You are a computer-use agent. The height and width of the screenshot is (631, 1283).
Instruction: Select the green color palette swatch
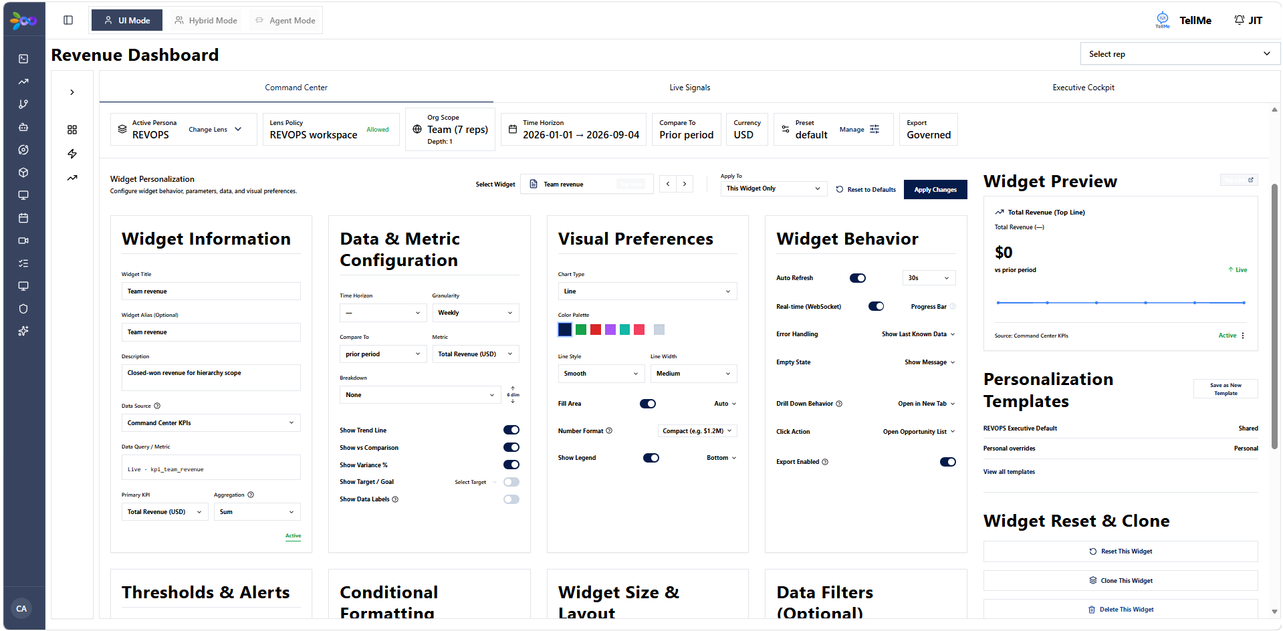[x=581, y=330]
